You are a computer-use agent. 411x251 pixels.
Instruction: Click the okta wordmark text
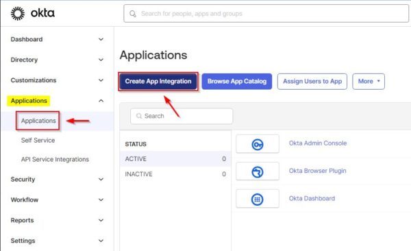42,13
